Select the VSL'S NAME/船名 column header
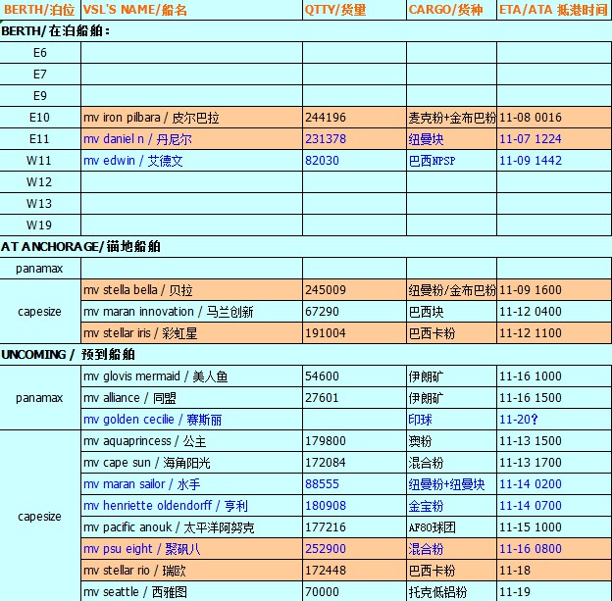The image size is (612, 601). pos(191,10)
